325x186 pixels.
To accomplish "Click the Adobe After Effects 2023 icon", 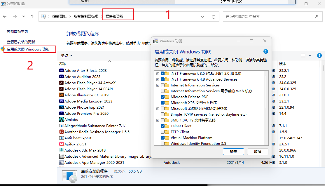I will pos(61,70).
